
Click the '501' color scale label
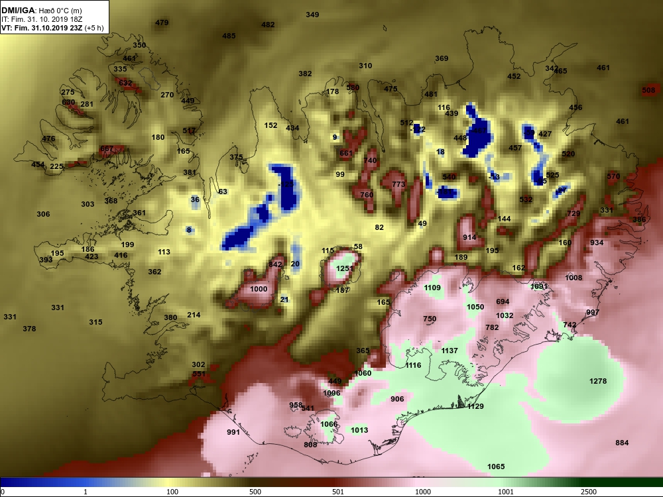(338, 492)
